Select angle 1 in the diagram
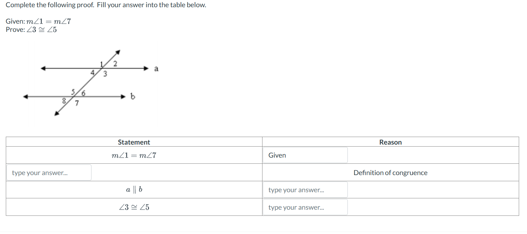The height and width of the screenshot is (234, 527). tap(101, 63)
